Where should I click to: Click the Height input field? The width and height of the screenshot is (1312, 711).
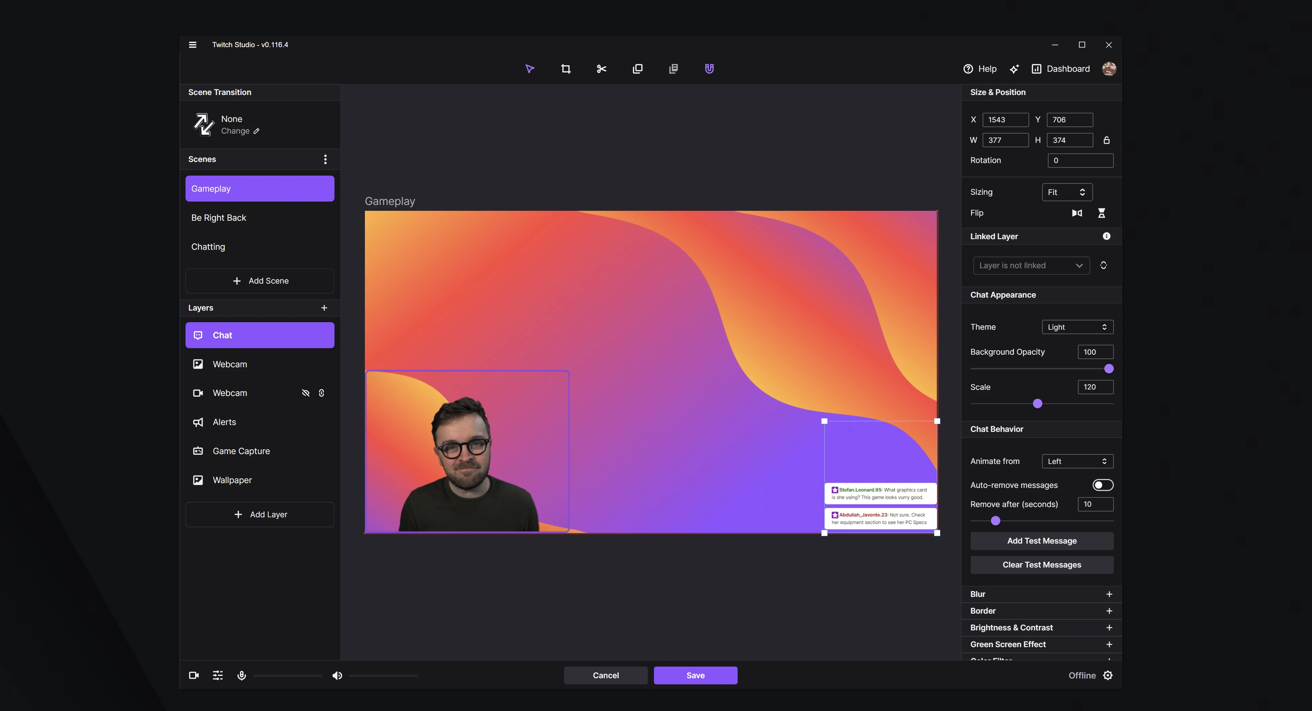[1069, 140]
